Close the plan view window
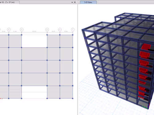The width and height of the screenshot is (154, 115). tap(75, 2)
